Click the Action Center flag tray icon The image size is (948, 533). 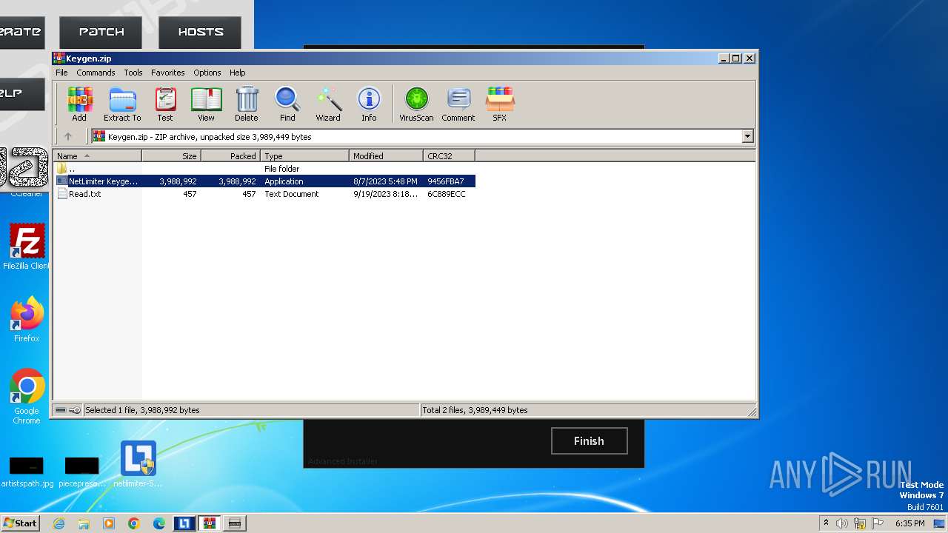pyautogui.click(x=878, y=523)
